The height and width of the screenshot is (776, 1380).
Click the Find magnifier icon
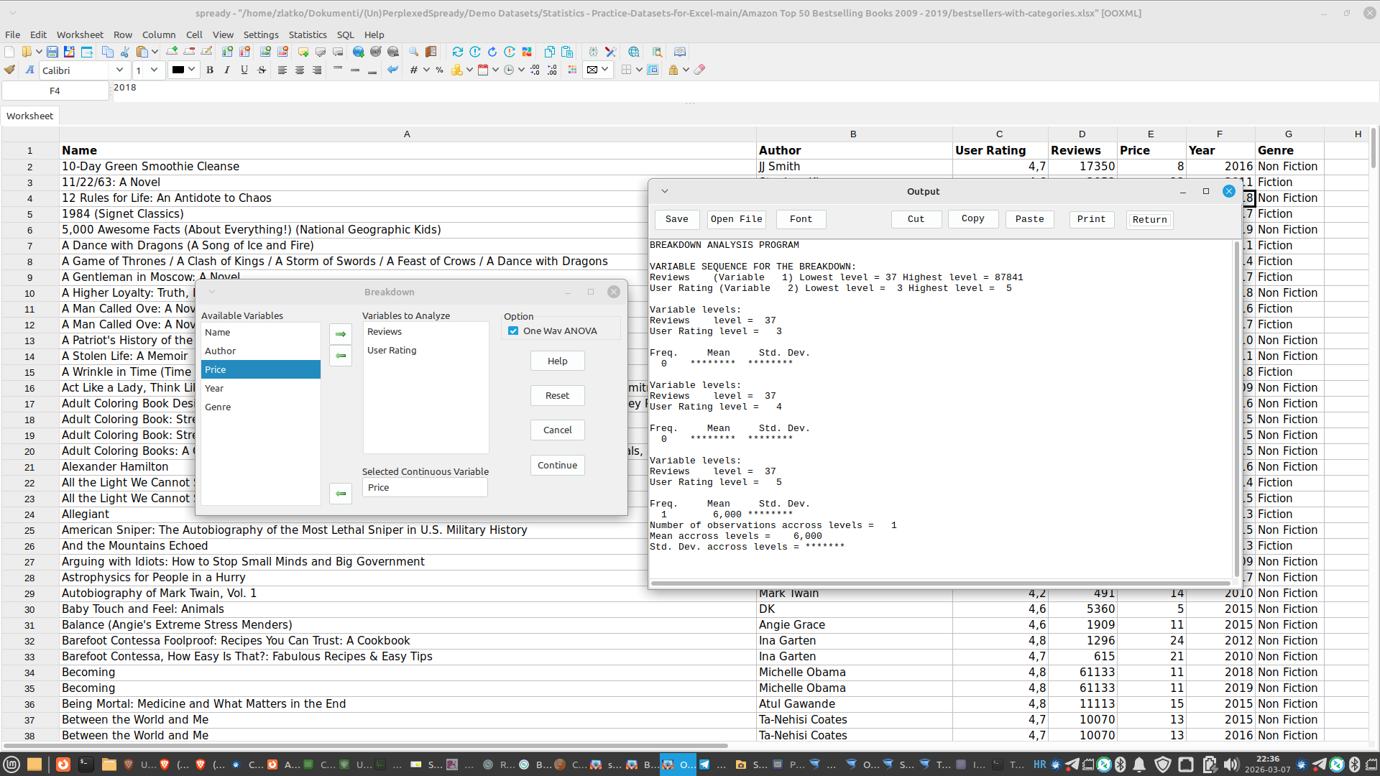tap(413, 52)
